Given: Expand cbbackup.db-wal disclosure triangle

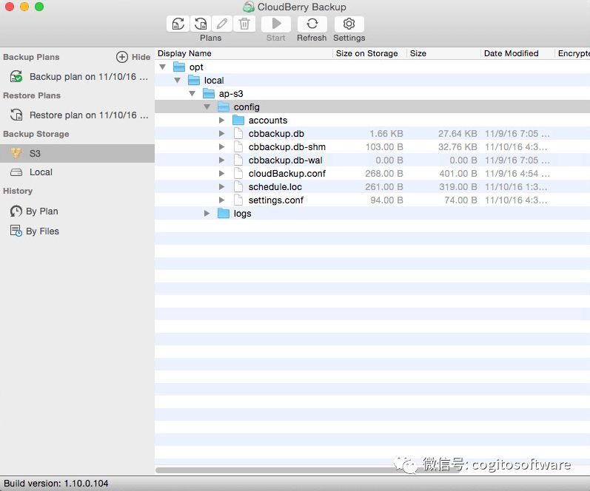Looking at the screenshot, I should coord(221,160).
